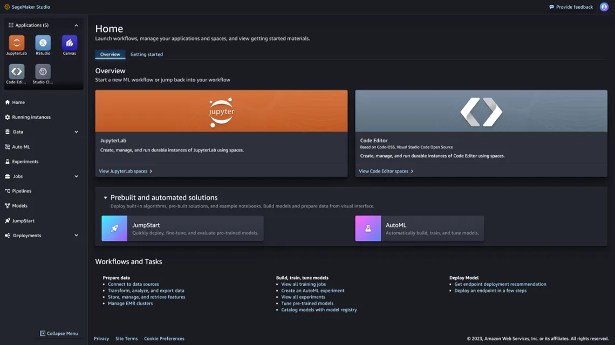Open the RStudio application icon

[x=43, y=43]
